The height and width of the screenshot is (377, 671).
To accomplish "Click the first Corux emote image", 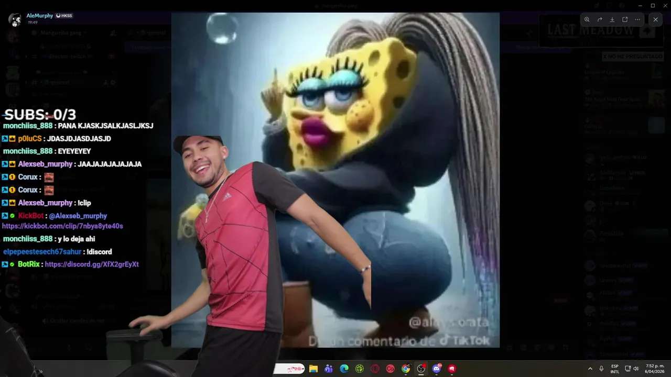I will [49, 177].
